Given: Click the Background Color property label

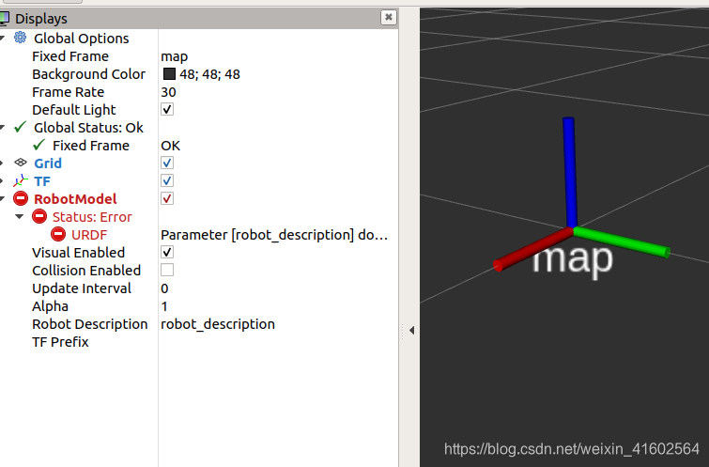Looking at the screenshot, I should pos(88,74).
